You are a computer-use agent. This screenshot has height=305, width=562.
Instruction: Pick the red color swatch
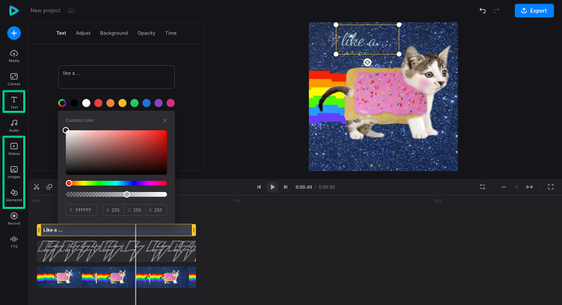(98, 103)
